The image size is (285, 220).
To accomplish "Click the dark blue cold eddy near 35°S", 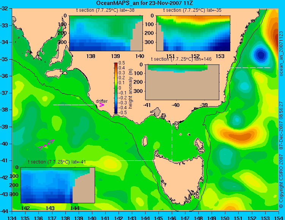I will [260, 55].
